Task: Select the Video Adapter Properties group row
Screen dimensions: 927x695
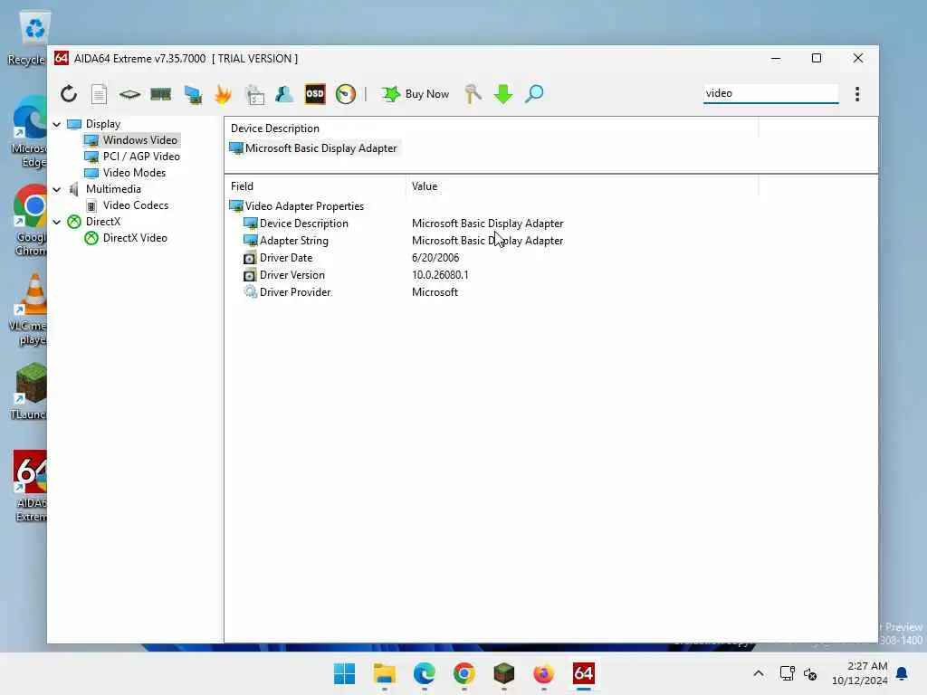Action: tap(304, 206)
